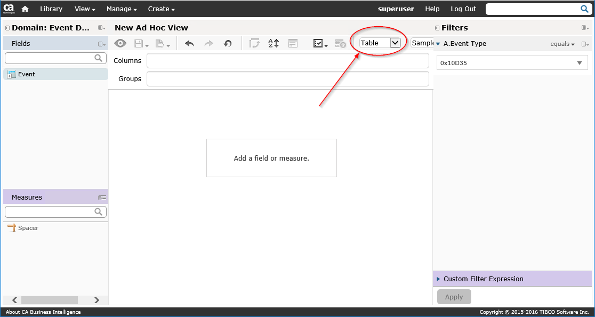Toggle display mode with the eye icon

120,44
